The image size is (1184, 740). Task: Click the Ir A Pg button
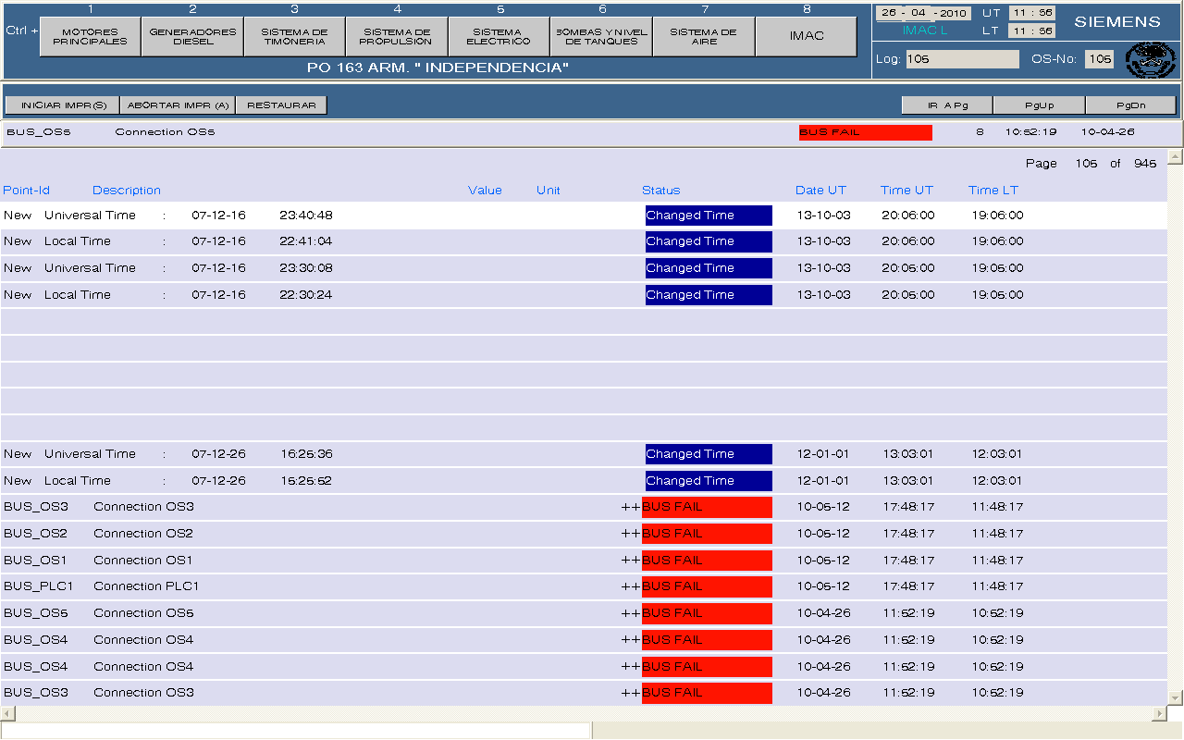(x=947, y=105)
